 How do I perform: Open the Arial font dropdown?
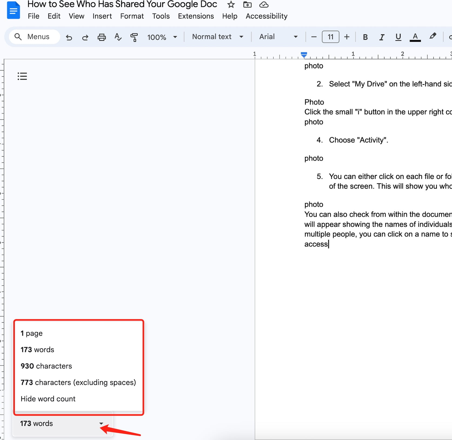pos(278,37)
